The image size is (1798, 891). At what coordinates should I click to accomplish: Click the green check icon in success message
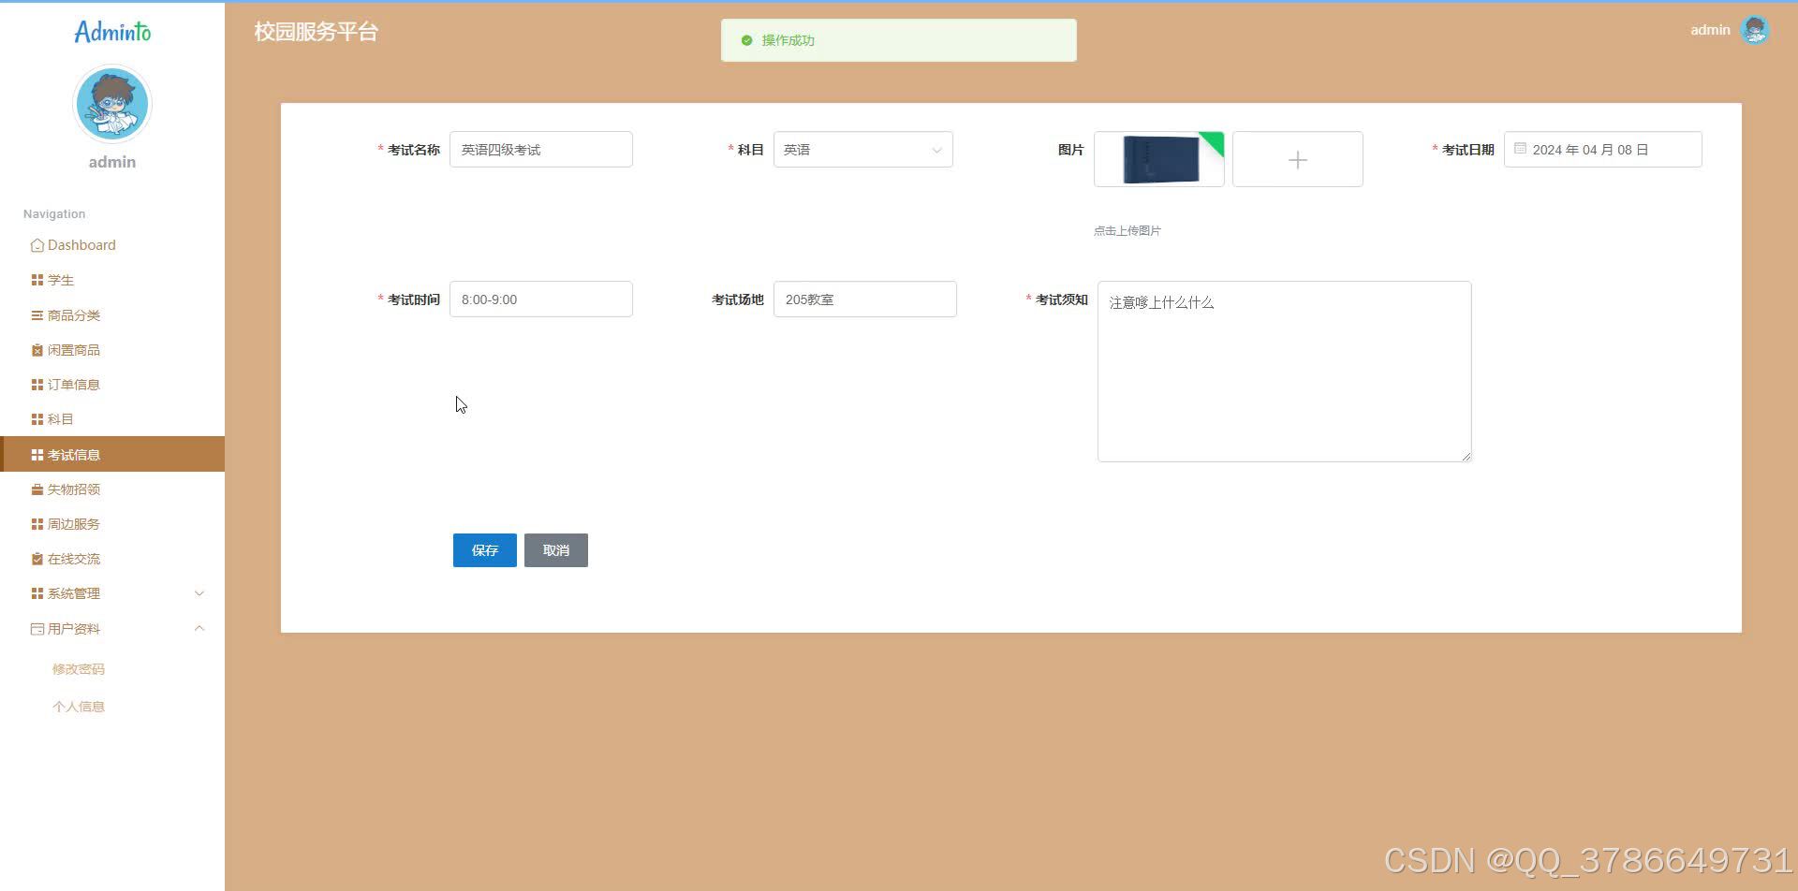click(x=746, y=40)
